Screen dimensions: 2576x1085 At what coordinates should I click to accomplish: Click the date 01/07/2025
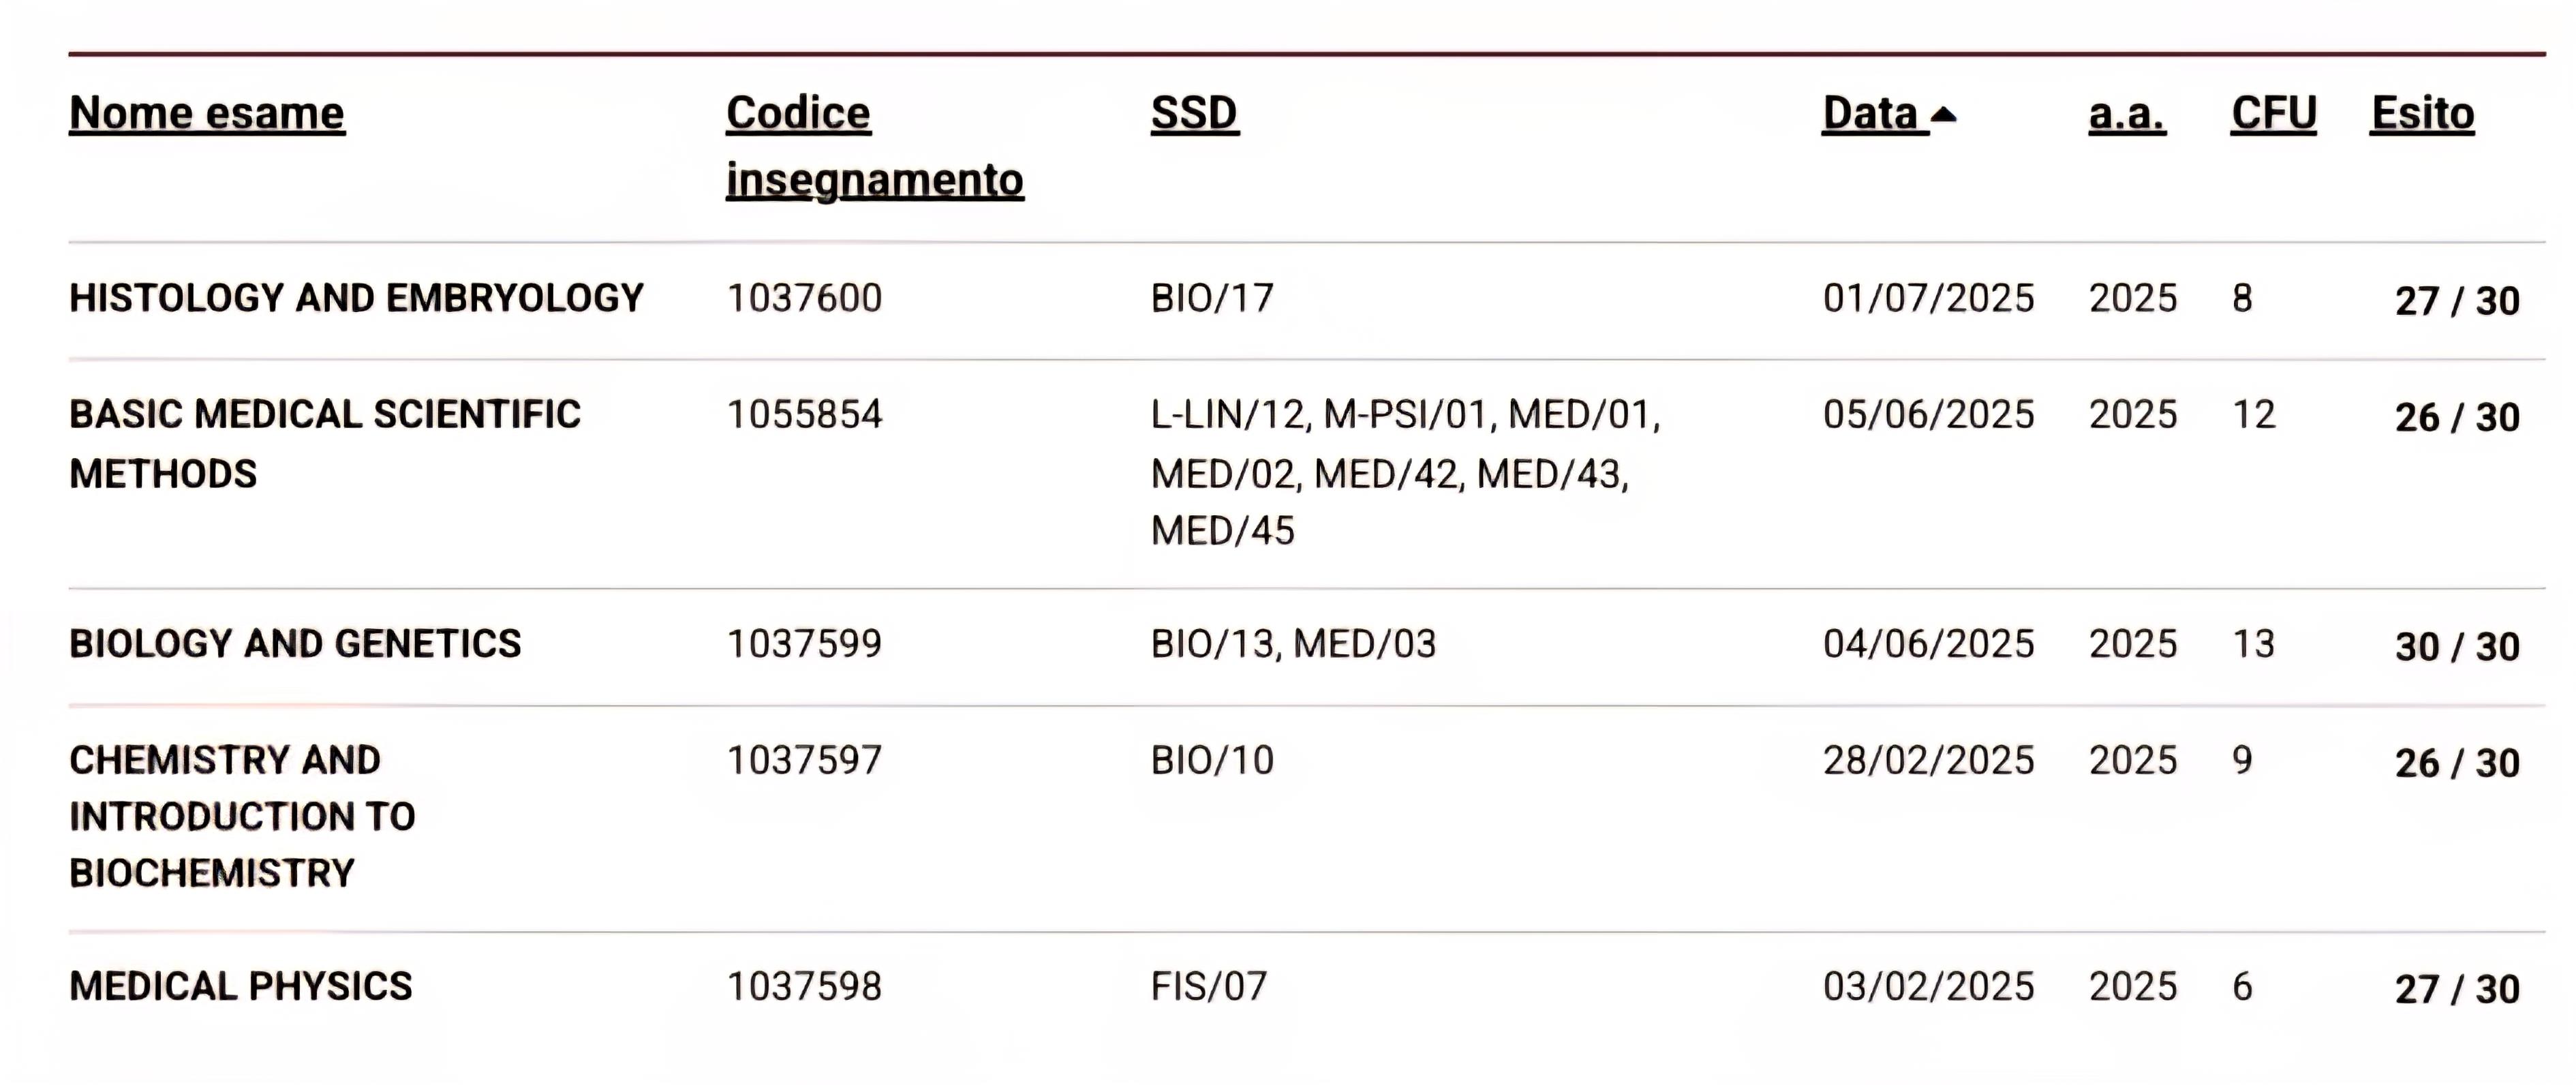tap(1928, 298)
